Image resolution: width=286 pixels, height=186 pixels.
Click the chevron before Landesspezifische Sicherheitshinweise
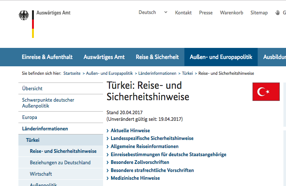(x=107, y=138)
